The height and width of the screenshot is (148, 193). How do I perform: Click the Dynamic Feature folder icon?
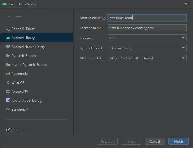point(8,56)
